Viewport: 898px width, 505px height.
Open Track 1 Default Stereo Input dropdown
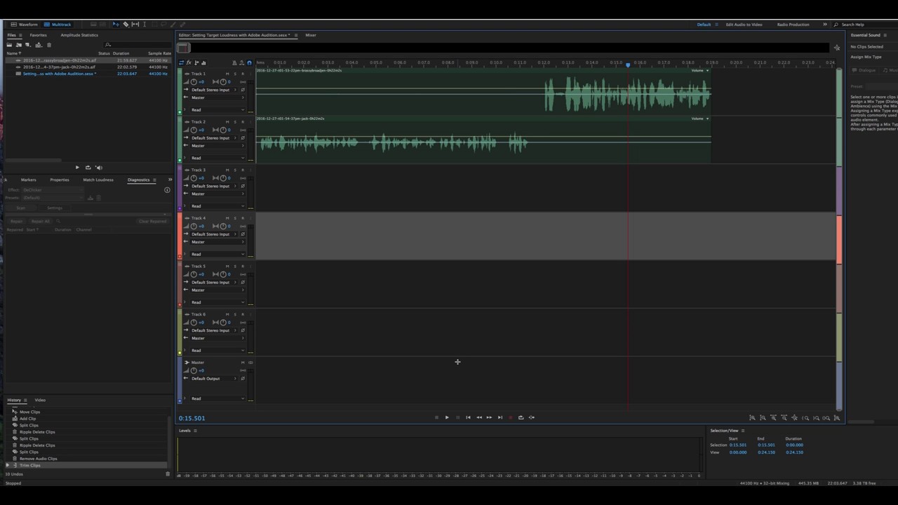(x=213, y=90)
